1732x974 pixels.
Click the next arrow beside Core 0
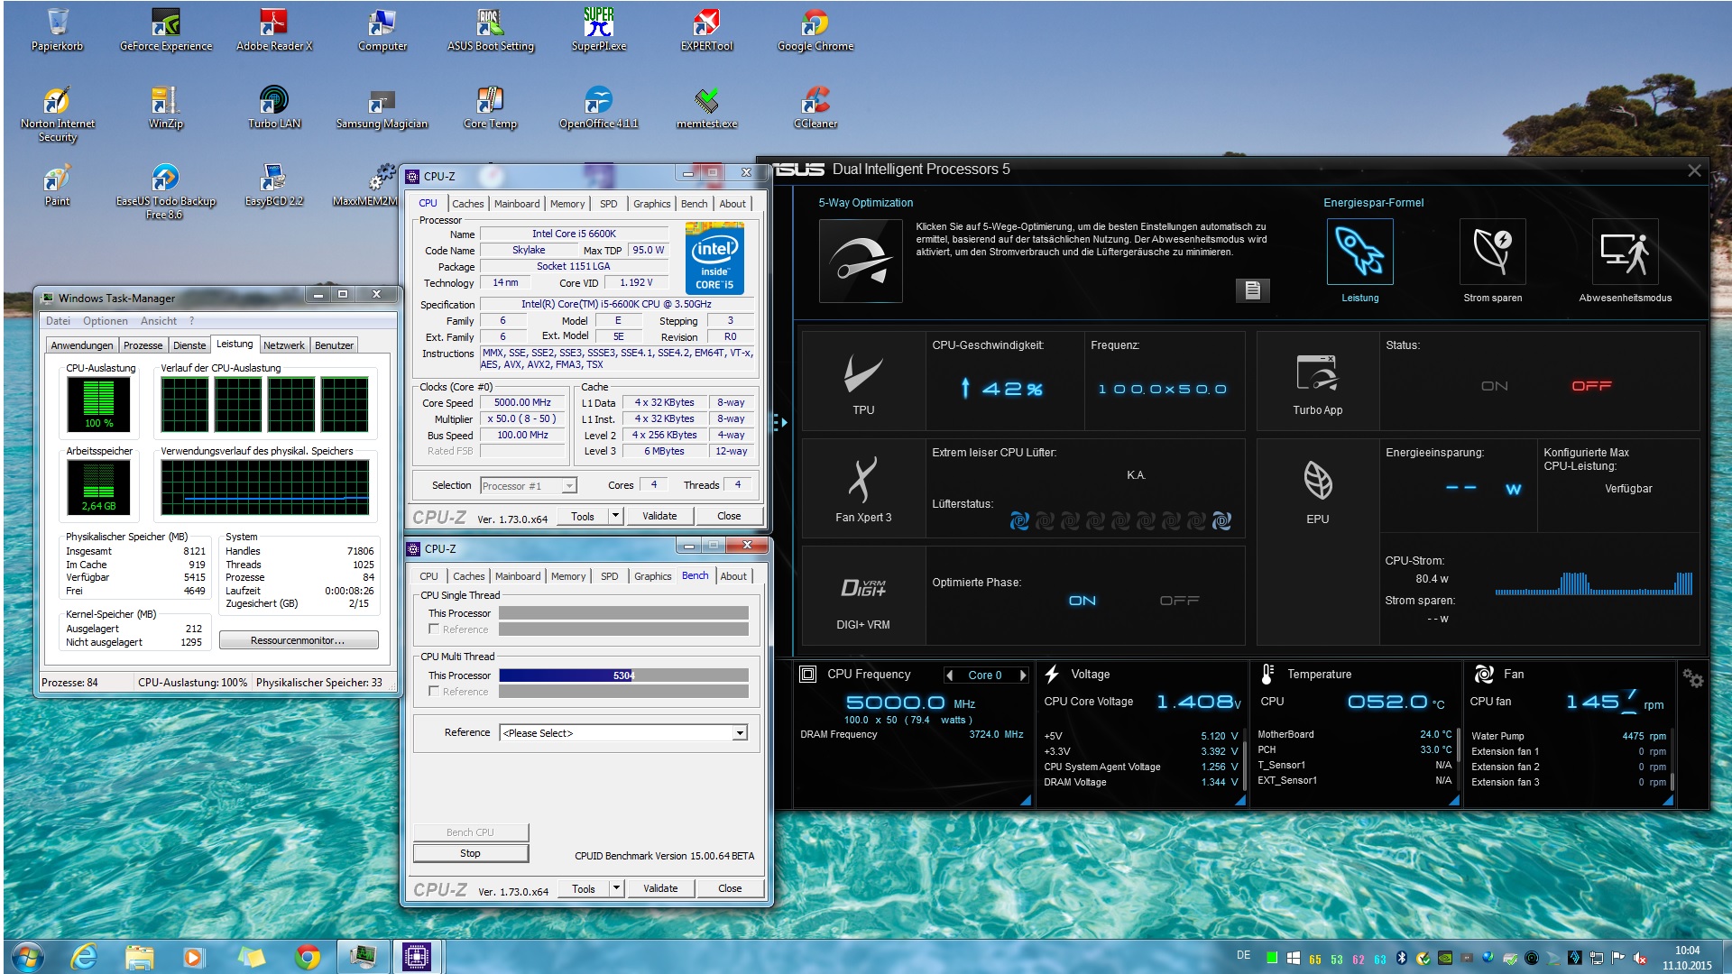coord(1022,675)
